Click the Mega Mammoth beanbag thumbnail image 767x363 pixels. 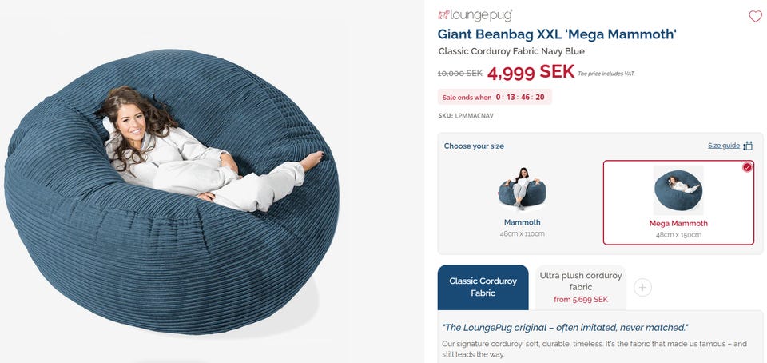[678, 190]
